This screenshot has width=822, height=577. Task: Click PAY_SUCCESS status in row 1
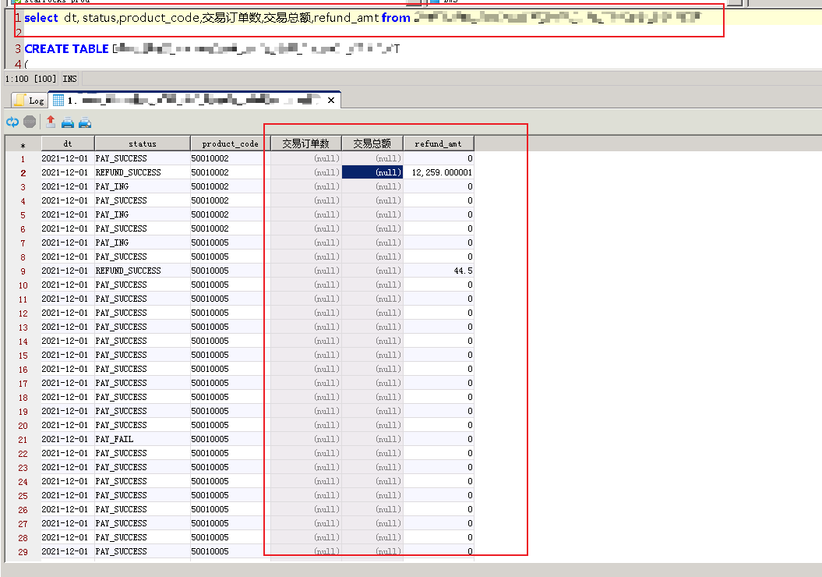click(x=121, y=158)
